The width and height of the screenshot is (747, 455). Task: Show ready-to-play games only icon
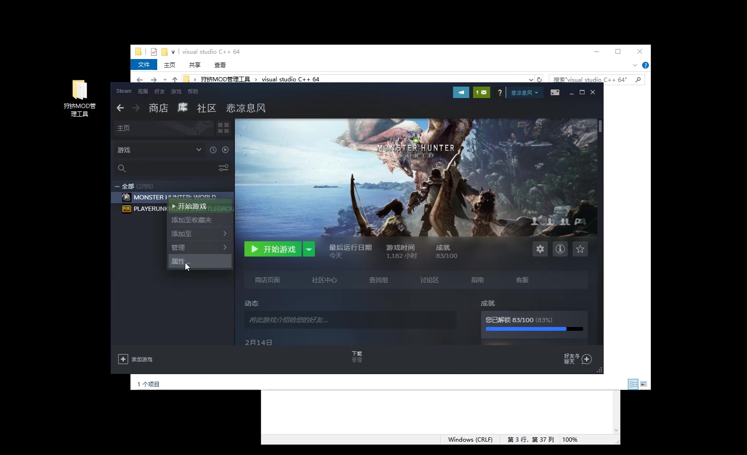(x=225, y=150)
